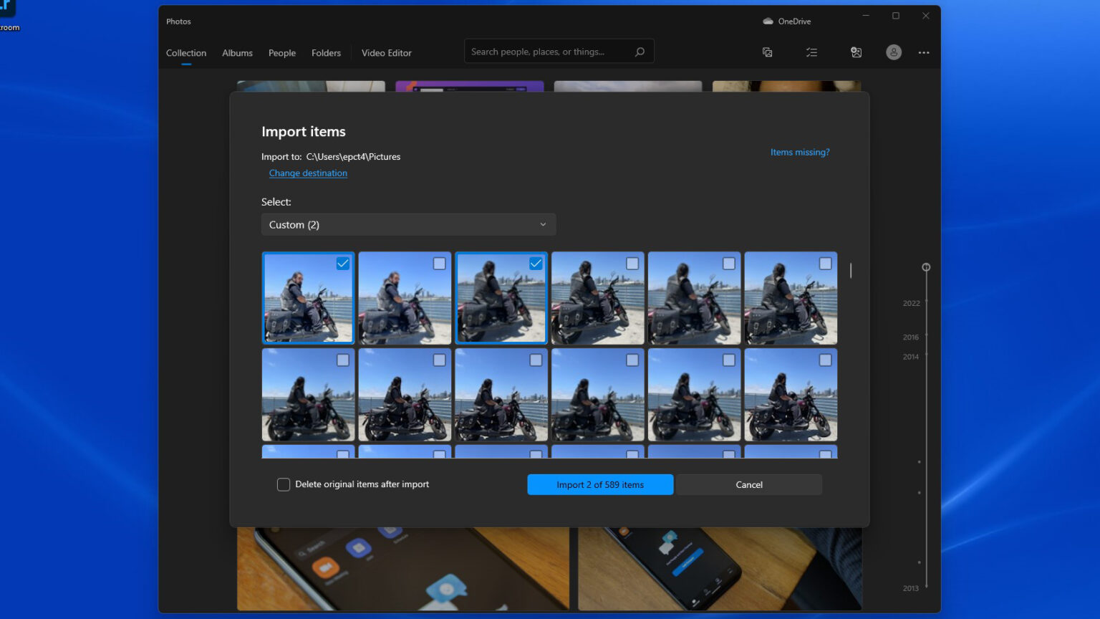Switch to the Albums tab
Viewport: 1100px width, 619px height.
point(237,52)
